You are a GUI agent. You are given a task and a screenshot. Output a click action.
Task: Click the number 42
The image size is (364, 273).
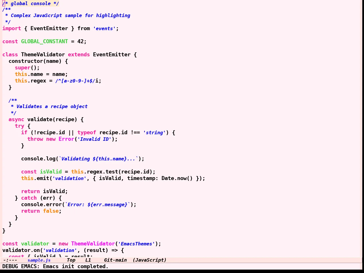coord(80,42)
